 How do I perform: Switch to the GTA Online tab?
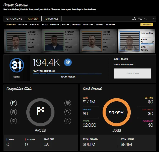click(x=14, y=19)
